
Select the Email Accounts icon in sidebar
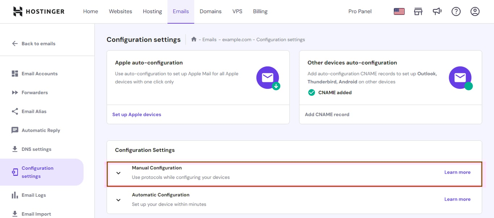[x=14, y=73]
